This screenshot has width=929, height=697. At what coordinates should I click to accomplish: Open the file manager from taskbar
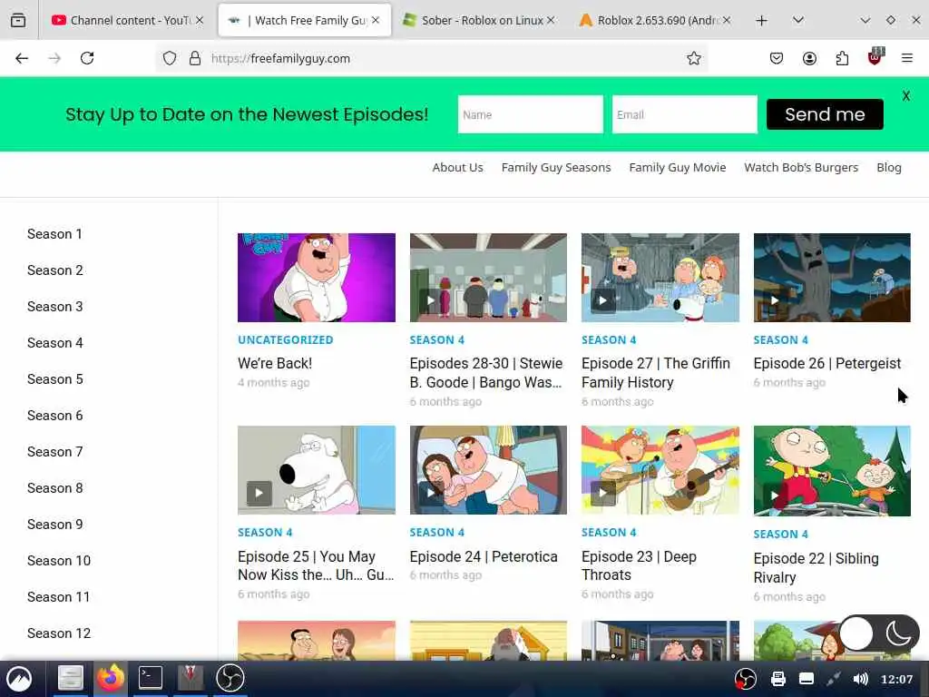click(x=70, y=677)
